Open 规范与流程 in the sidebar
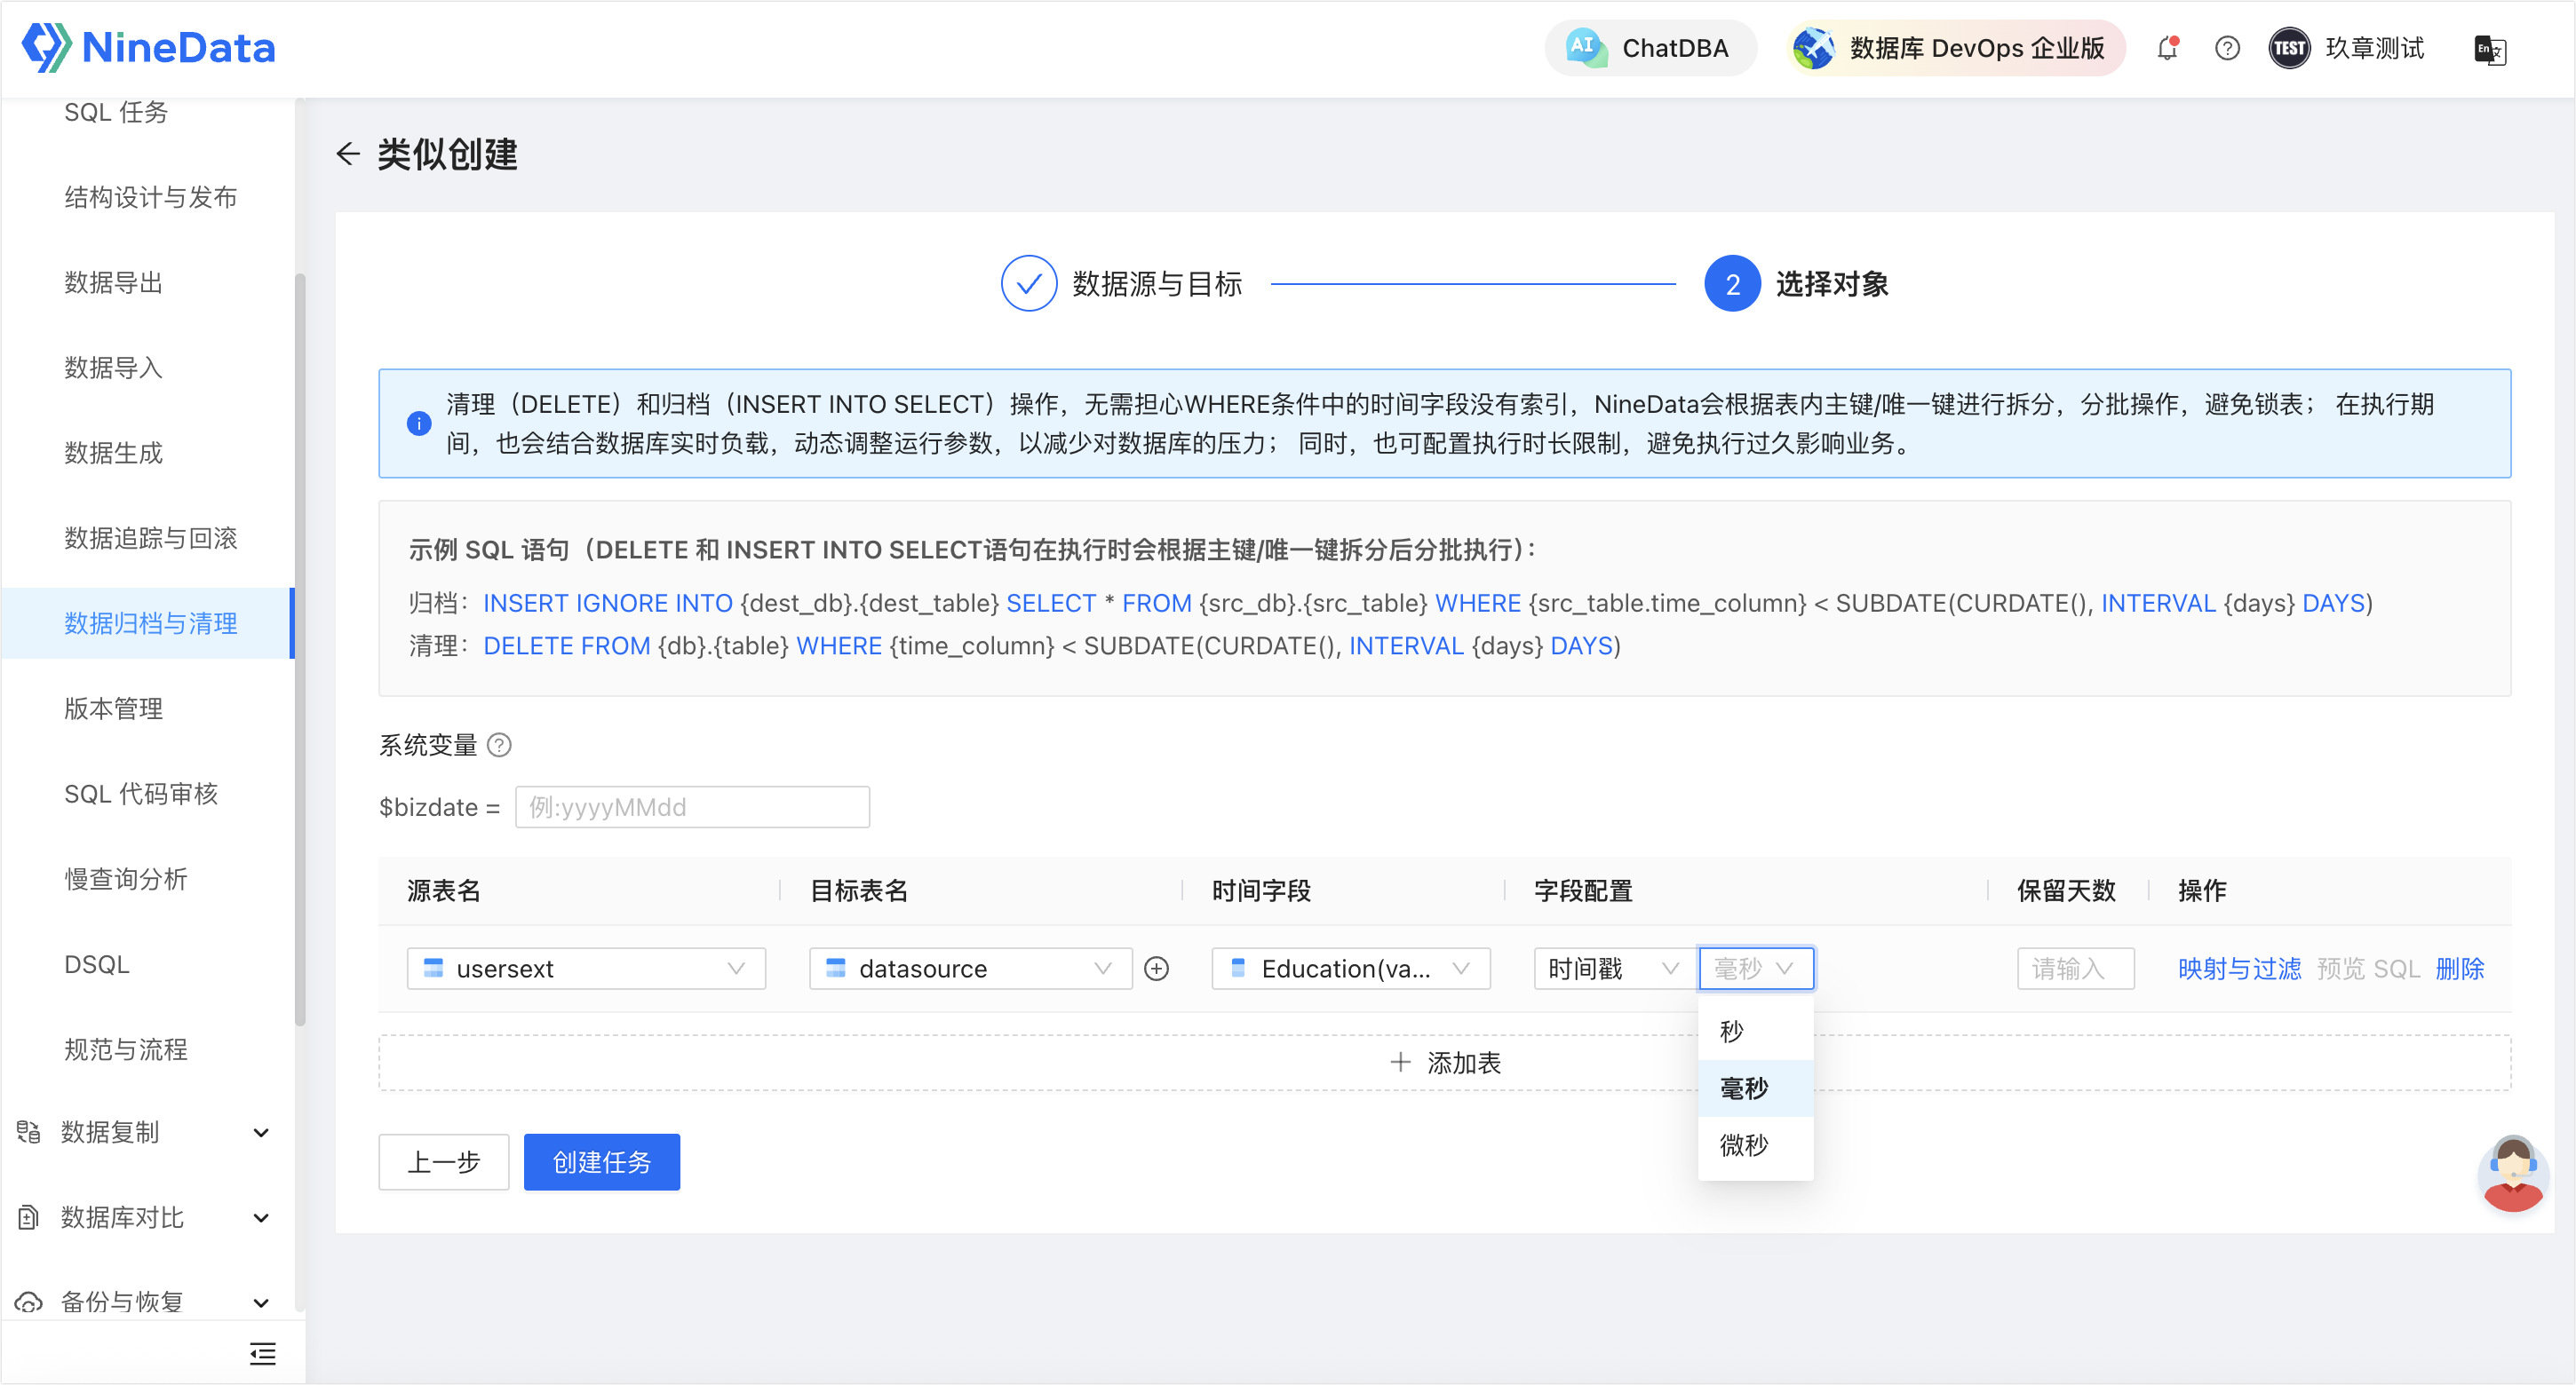Viewport: 2576px width, 1385px height. (x=125, y=1049)
